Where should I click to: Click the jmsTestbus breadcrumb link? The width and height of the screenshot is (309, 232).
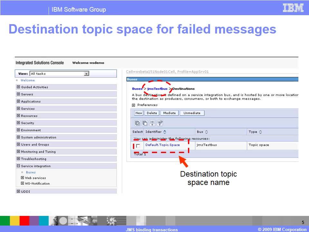[157, 89]
